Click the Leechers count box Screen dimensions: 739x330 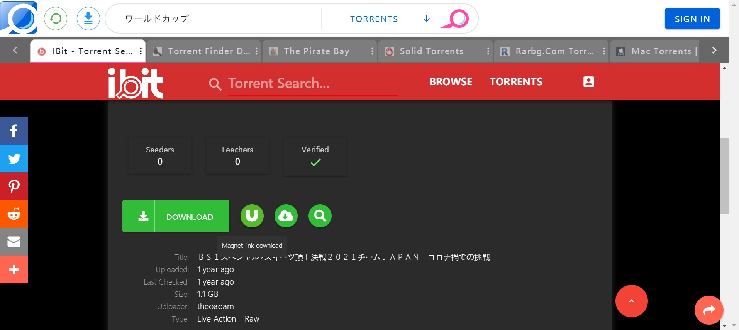(237, 156)
